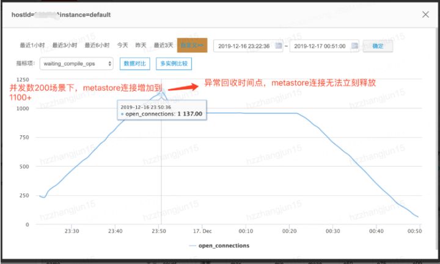The width and height of the screenshot is (440, 264).
Task: Click the 00:20 label on time axis
Action: [x=290, y=231]
